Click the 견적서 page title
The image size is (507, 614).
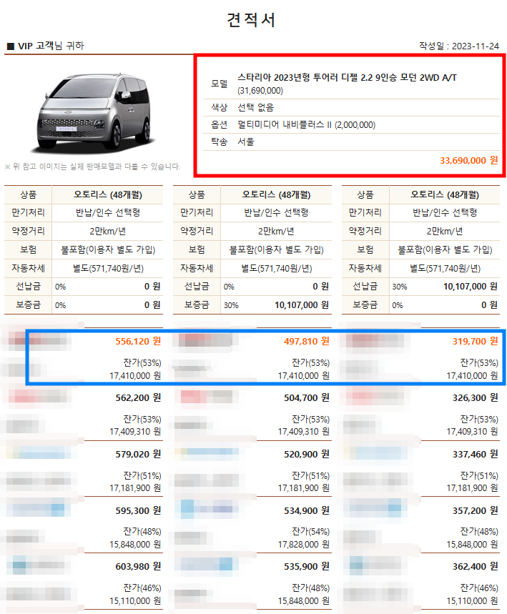(251, 20)
